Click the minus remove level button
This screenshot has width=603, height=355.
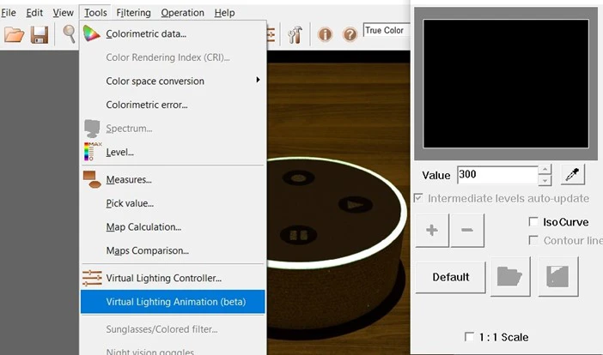pyautogui.click(x=467, y=231)
